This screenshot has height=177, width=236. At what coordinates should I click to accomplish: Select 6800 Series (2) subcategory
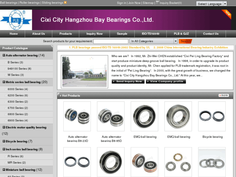click(x=18, y=114)
